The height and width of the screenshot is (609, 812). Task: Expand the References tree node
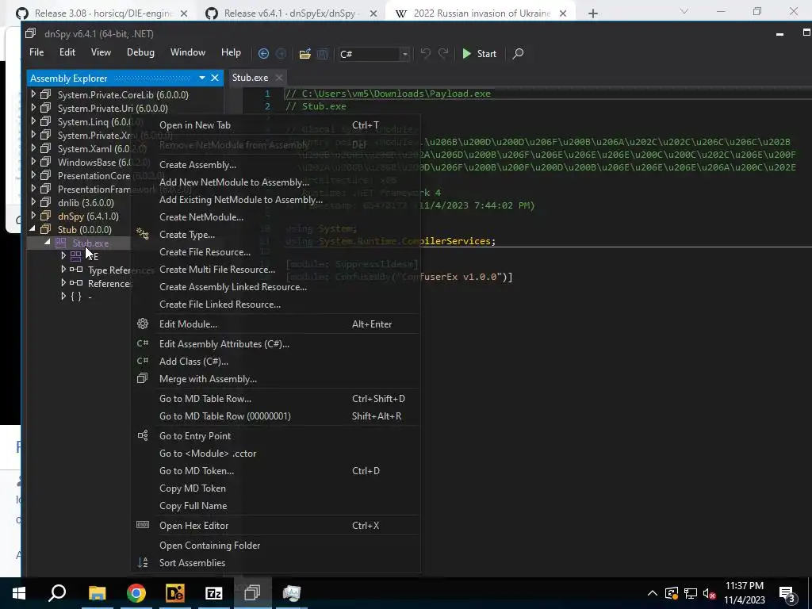63,283
